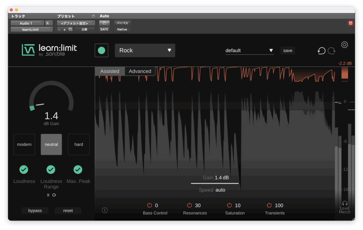Click the Level Match headphone icon
This screenshot has width=363, height=230.
pos(345,203)
